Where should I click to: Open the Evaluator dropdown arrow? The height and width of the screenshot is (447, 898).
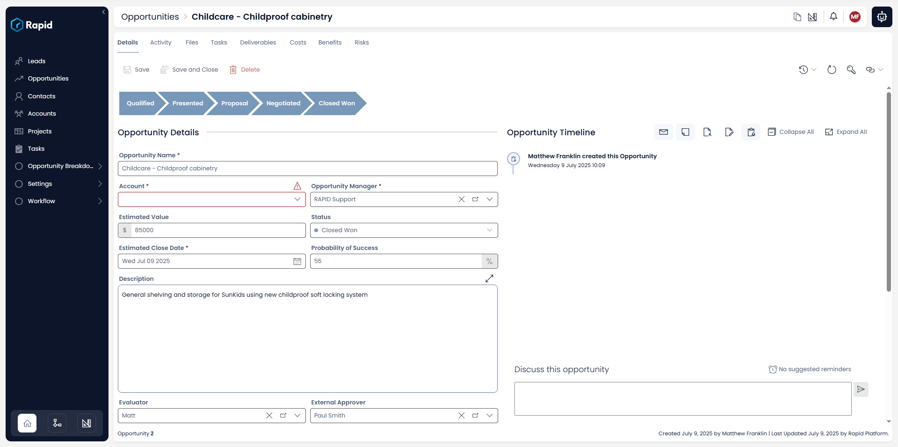tap(297, 416)
